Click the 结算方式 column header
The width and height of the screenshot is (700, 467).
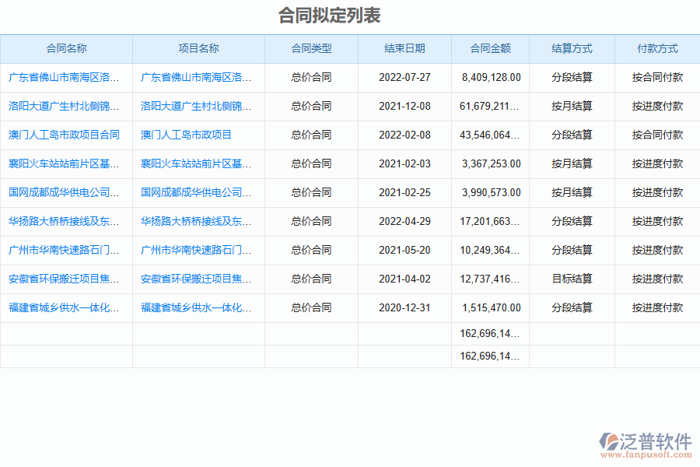pyautogui.click(x=572, y=48)
